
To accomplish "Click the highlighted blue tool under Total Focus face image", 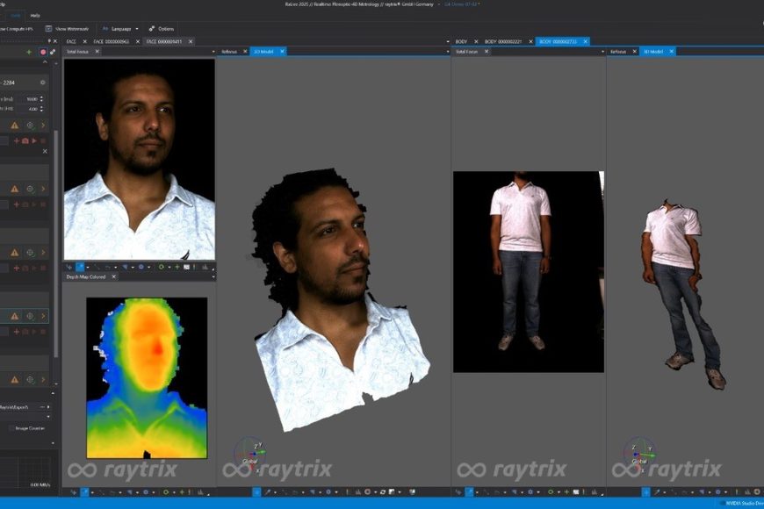I will (80, 266).
